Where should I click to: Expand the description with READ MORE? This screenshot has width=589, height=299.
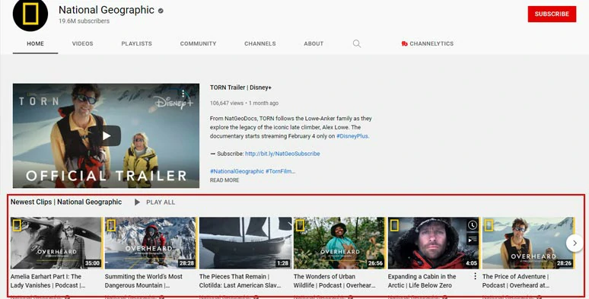coord(224,180)
